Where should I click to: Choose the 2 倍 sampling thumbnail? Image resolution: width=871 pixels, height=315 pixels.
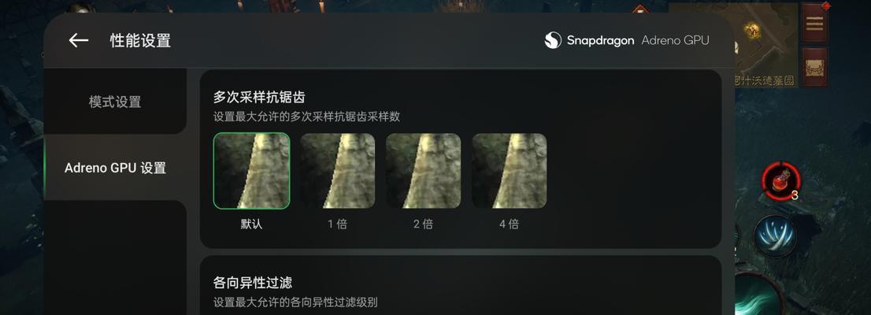click(423, 171)
